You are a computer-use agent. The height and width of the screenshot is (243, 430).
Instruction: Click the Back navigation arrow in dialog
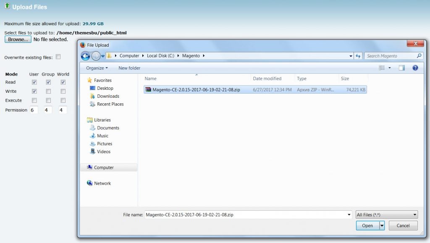(x=85, y=56)
